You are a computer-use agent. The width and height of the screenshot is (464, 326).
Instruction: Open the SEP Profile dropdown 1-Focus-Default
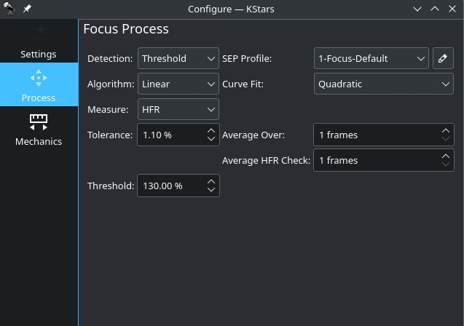(x=371, y=58)
